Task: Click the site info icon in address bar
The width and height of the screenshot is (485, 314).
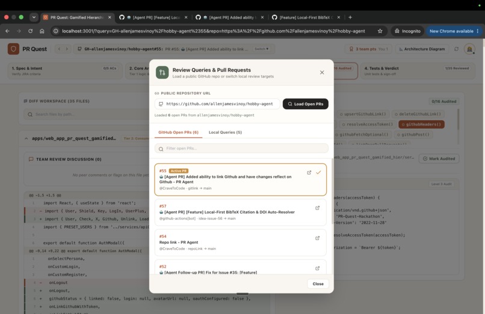Action: 56,31
